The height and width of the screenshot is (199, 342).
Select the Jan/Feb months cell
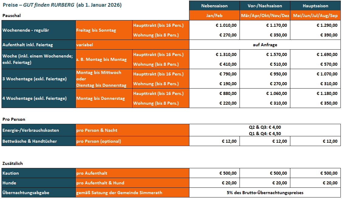click(214, 16)
